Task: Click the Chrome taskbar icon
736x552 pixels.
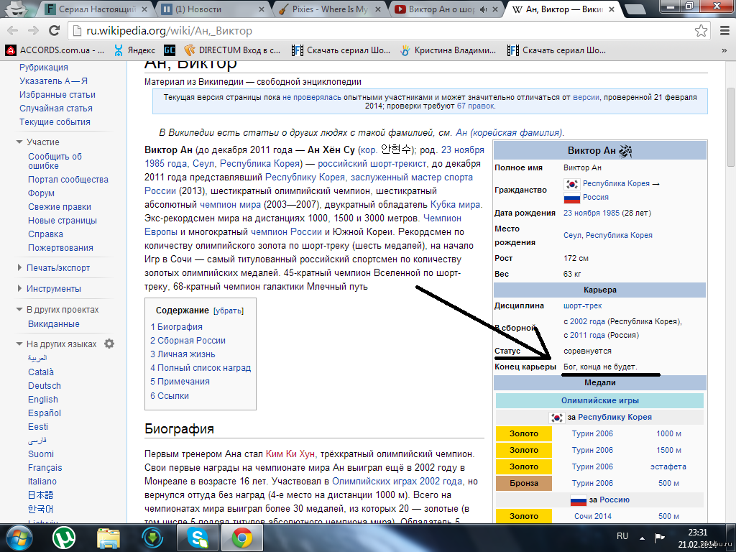Action: click(242, 538)
